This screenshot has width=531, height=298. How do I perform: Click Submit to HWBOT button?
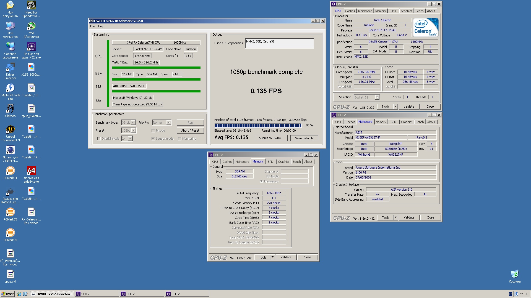(x=271, y=138)
